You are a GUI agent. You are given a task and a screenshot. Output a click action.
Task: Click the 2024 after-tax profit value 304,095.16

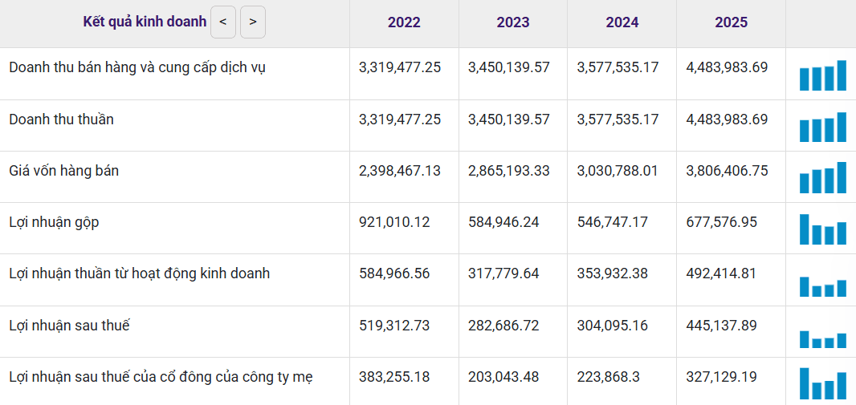(x=613, y=326)
